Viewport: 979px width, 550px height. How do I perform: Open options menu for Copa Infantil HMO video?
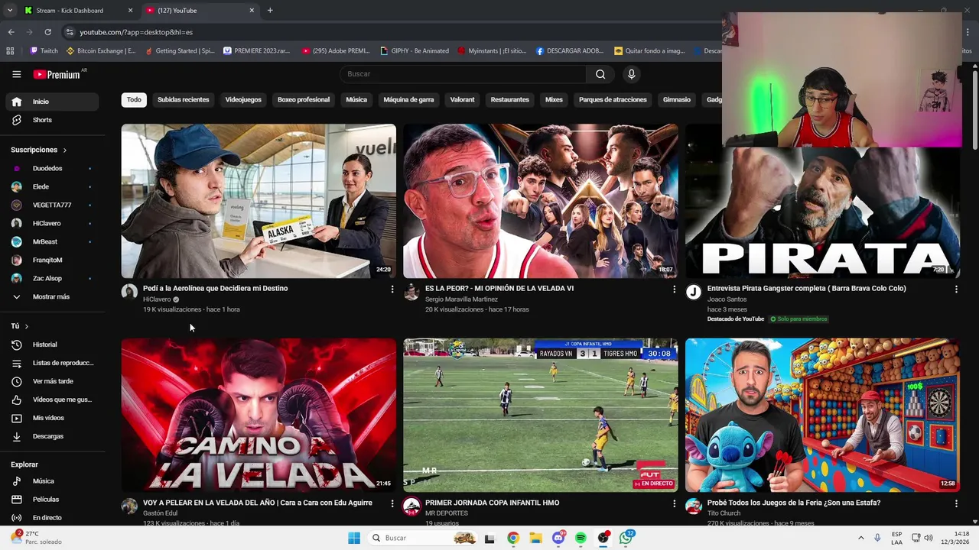(x=674, y=504)
